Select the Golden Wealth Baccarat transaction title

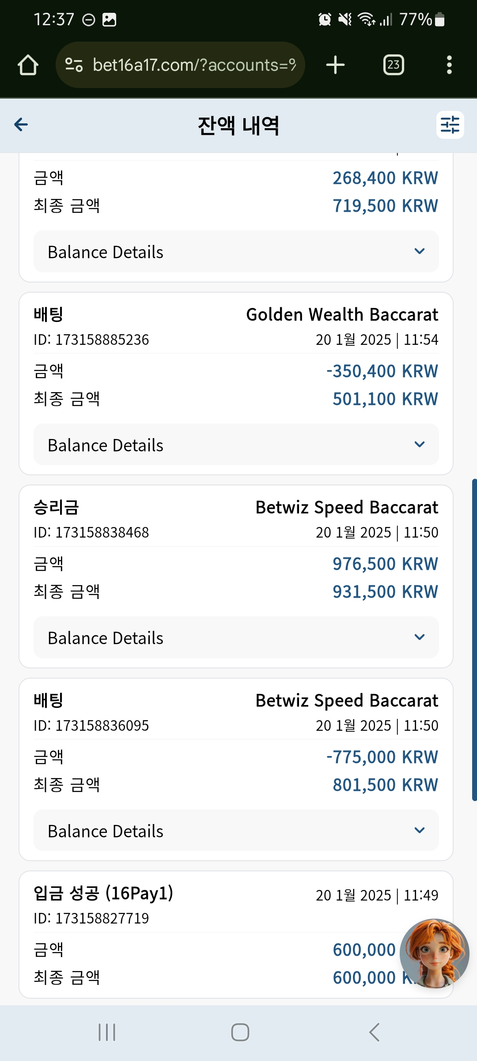[342, 315]
